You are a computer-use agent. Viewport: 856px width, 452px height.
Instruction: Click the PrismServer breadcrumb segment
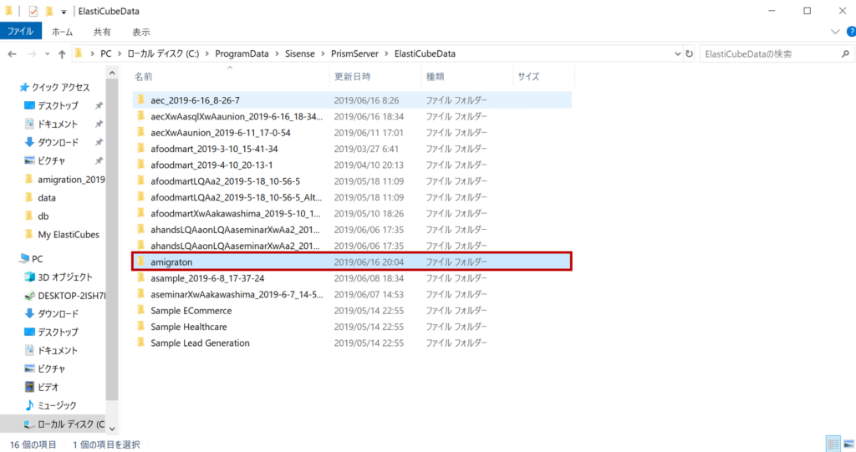click(x=353, y=53)
